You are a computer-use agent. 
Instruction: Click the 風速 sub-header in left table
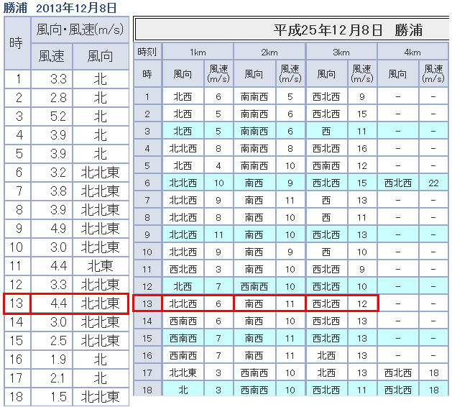[52, 56]
